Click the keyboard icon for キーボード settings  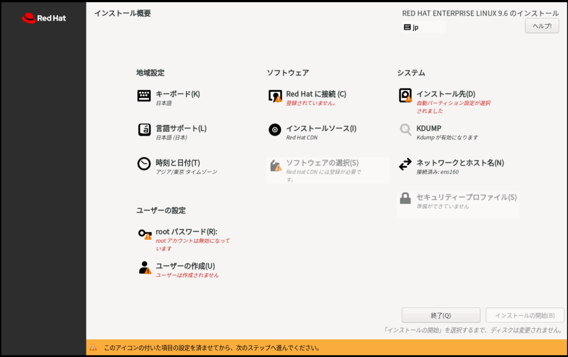144,96
